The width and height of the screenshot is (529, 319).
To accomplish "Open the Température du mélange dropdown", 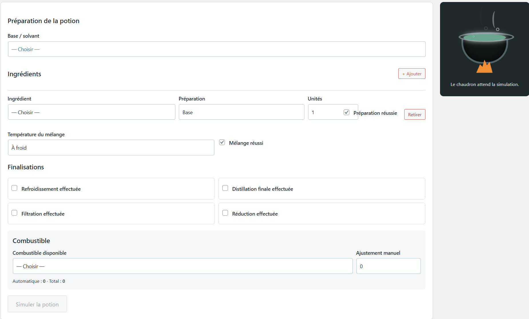I will tap(111, 148).
